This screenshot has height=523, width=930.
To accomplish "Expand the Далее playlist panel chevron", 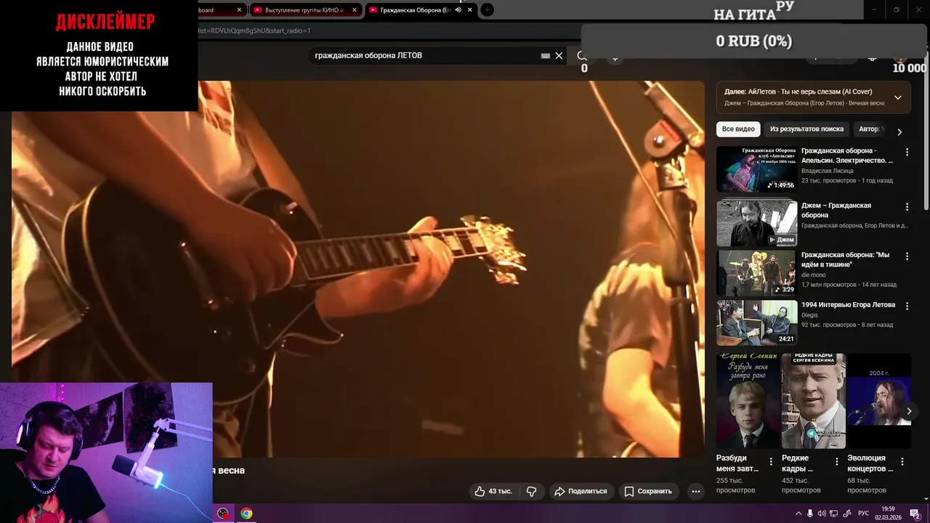I will [x=898, y=97].
